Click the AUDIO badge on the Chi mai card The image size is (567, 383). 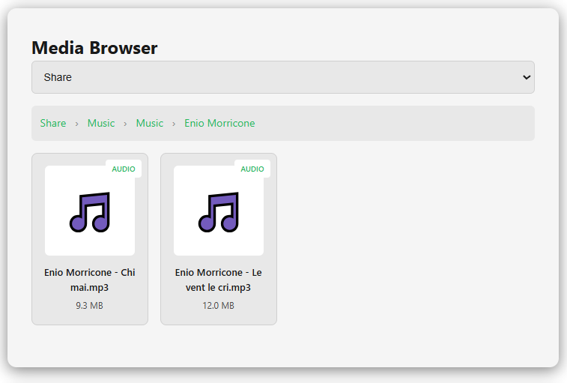[x=124, y=169]
